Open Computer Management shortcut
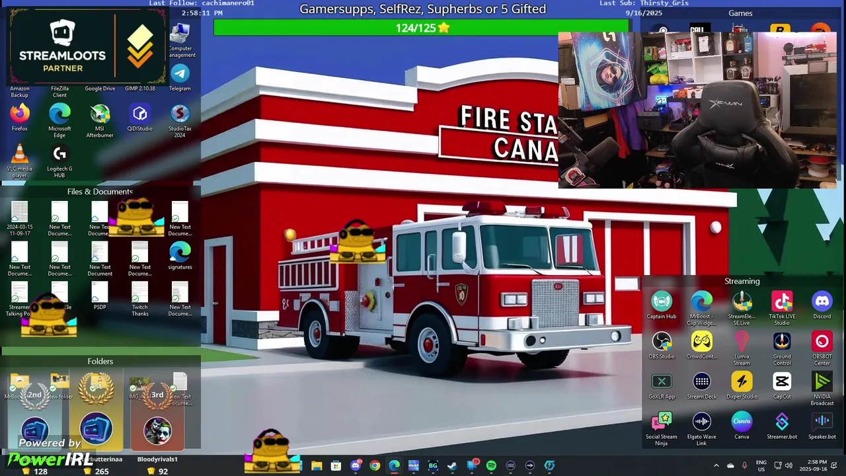This screenshot has width=846, height=476. pyautogui.click(x=180, y=41)
